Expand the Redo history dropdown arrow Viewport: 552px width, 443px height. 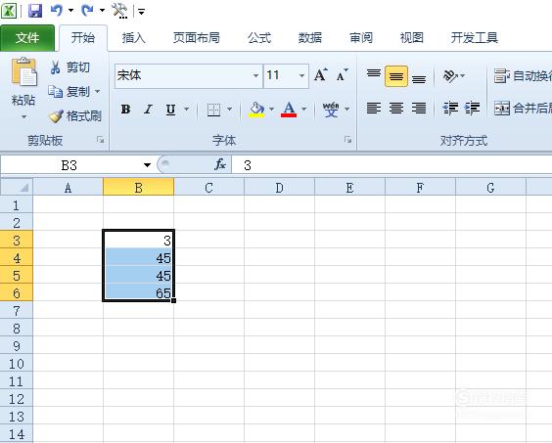point(102,11)
